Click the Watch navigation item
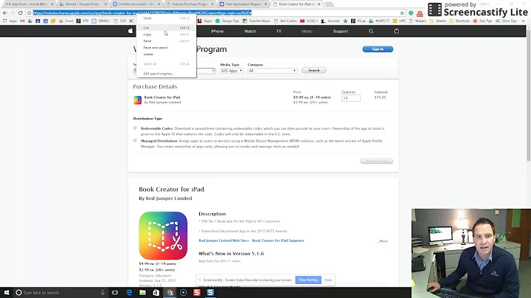Viewport: 531px width, 298px height. 250,31
